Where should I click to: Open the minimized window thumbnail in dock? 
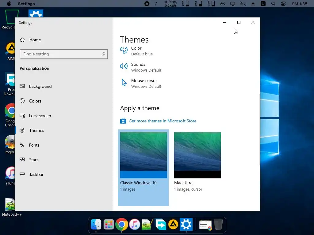(205, 225)
